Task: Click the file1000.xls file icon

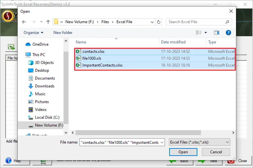Action: tap(79, 58)
